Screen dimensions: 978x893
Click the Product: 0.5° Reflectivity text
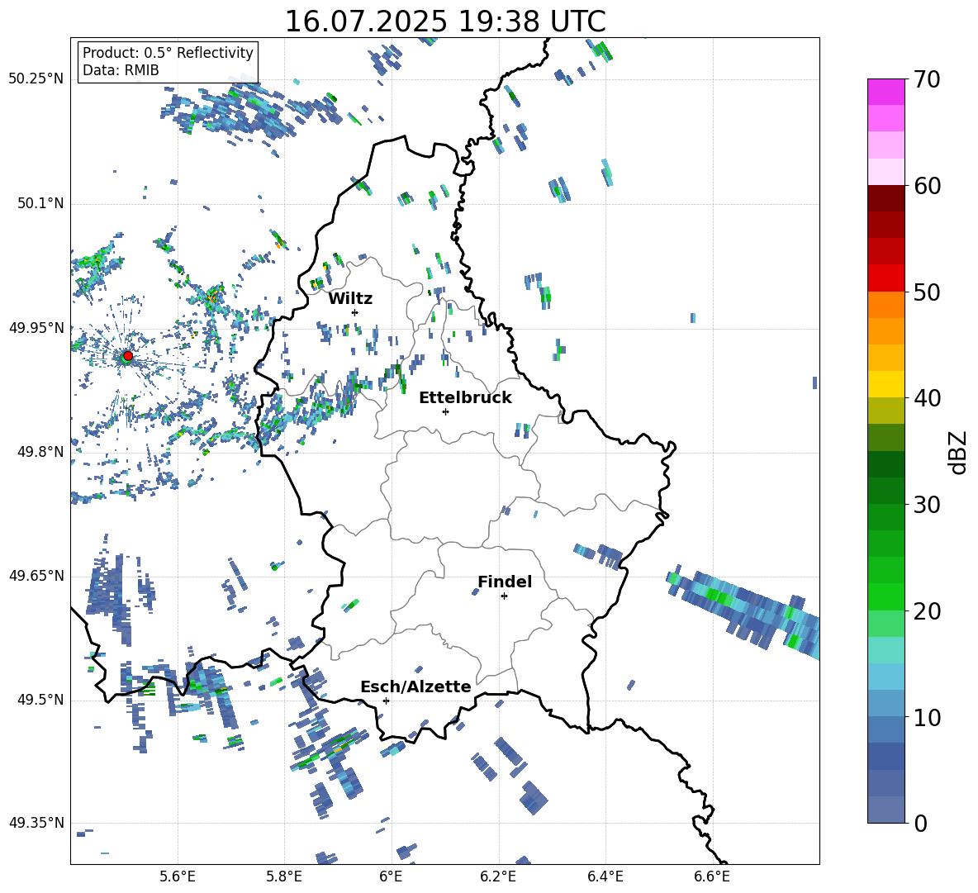coord(168,53)
